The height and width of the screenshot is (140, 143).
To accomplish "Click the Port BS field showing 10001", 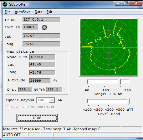I will pyautogui.click(x=30, y=27).
